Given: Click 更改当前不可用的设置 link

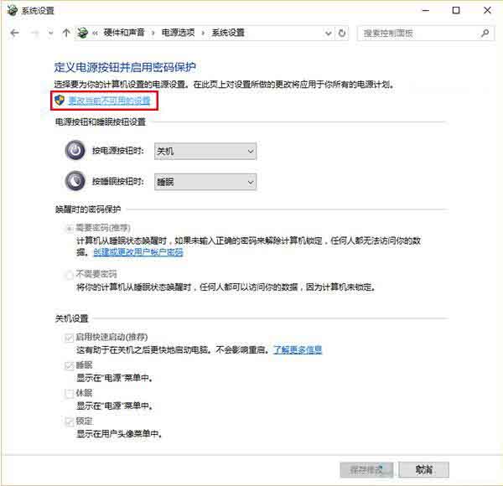Looking at the screenshot, I should pos(109,100).
